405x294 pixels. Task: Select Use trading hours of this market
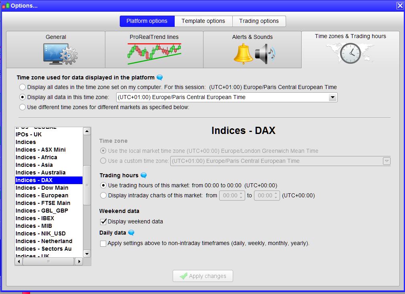[103, 185]
